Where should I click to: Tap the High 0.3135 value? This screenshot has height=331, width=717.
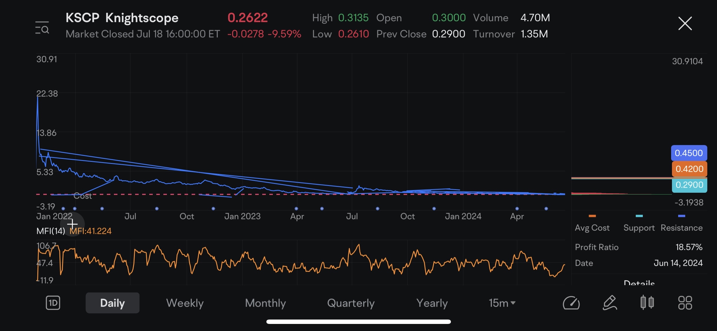click(353, 18)
